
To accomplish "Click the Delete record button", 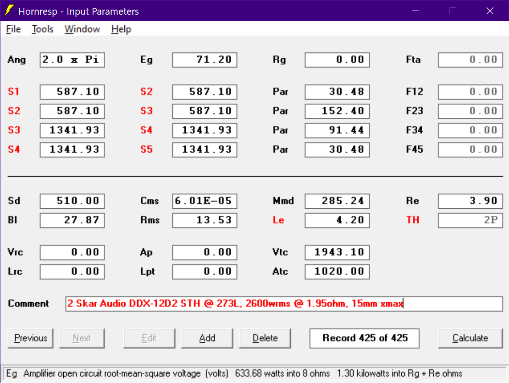I will (265, 338).
